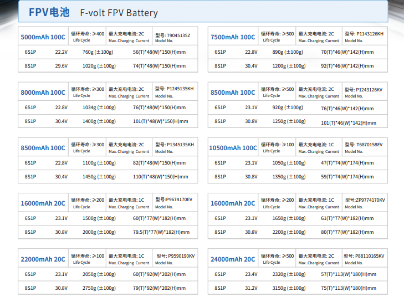
Task: Click 10500mAh 100C battery title
Action: point(233,148)
